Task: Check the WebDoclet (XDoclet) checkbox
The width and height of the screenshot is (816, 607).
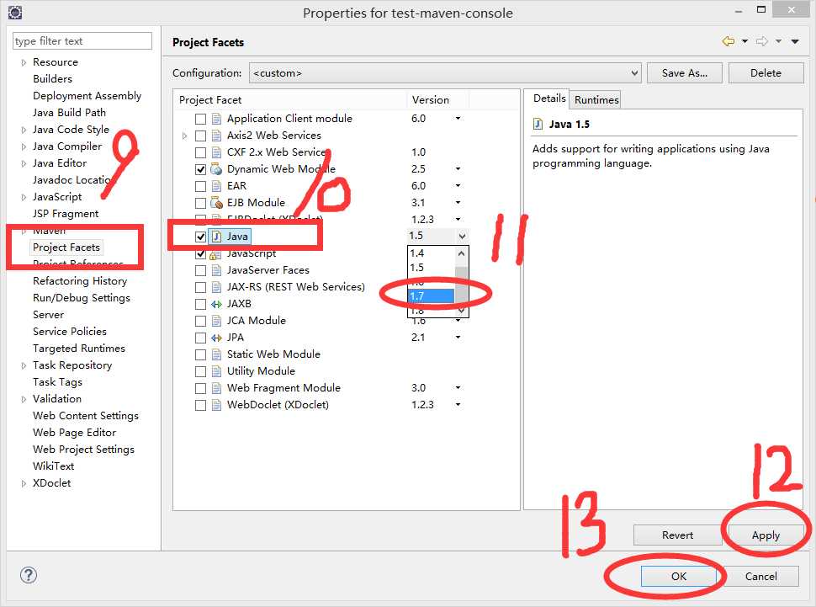Action: 200,405
